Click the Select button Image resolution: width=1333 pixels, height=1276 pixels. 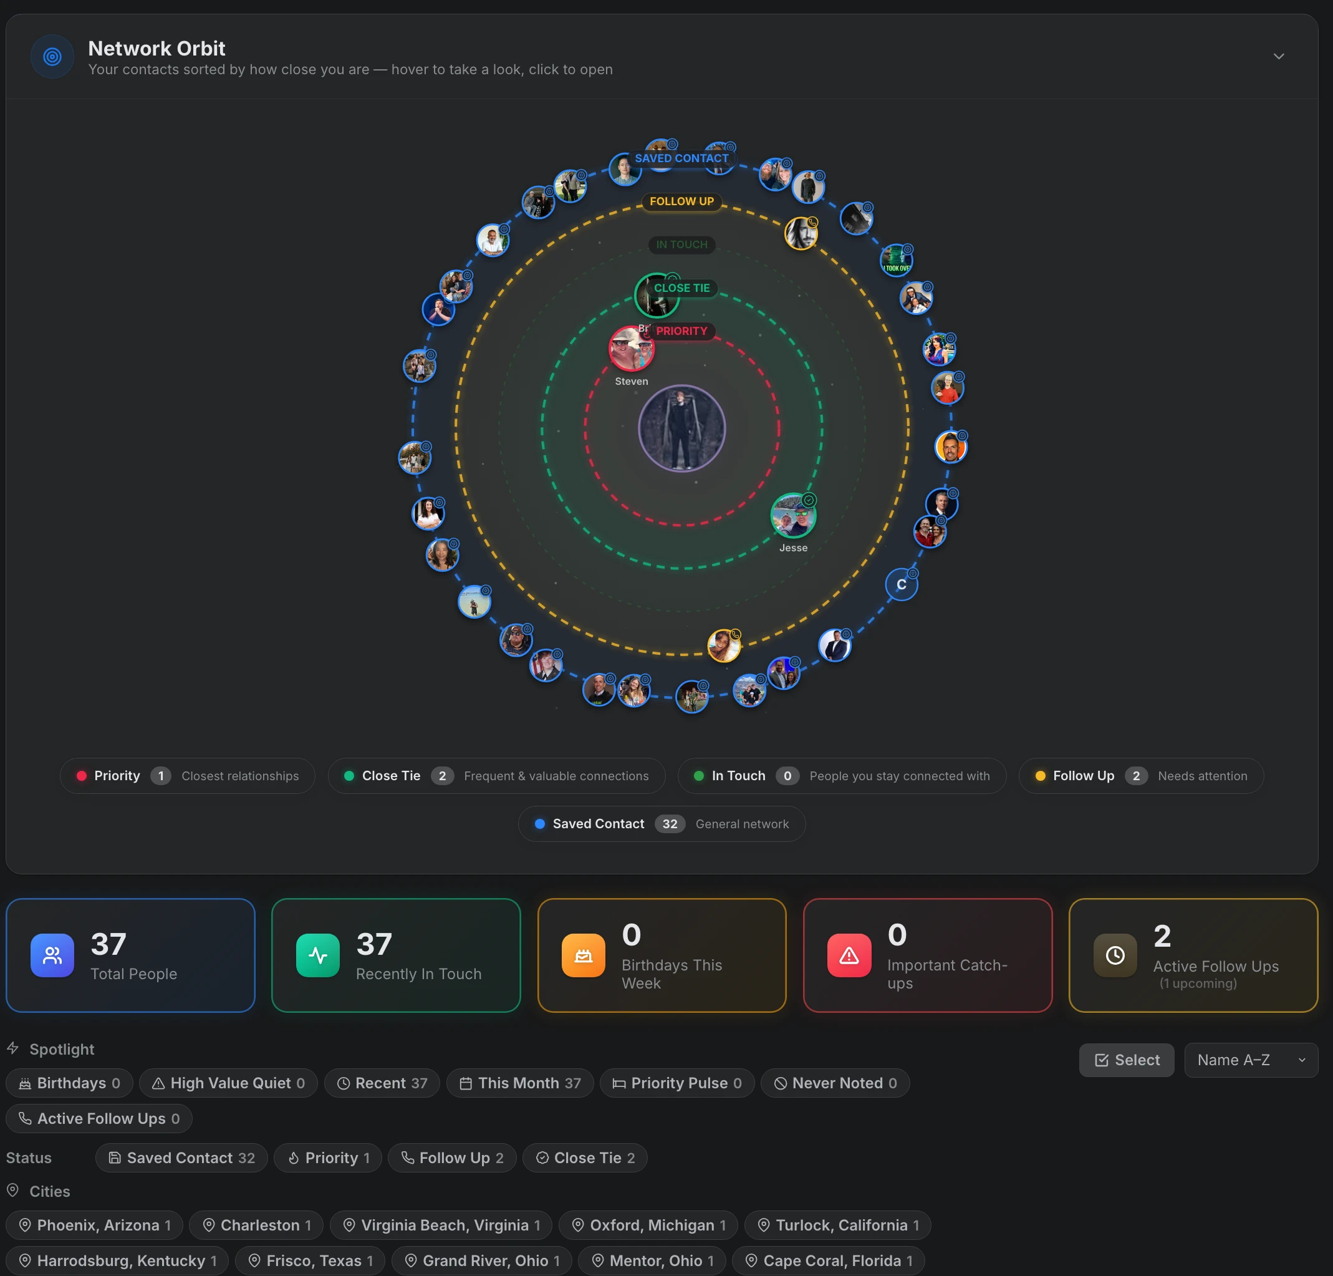pyautogui.click(x=1127, y=1060)
